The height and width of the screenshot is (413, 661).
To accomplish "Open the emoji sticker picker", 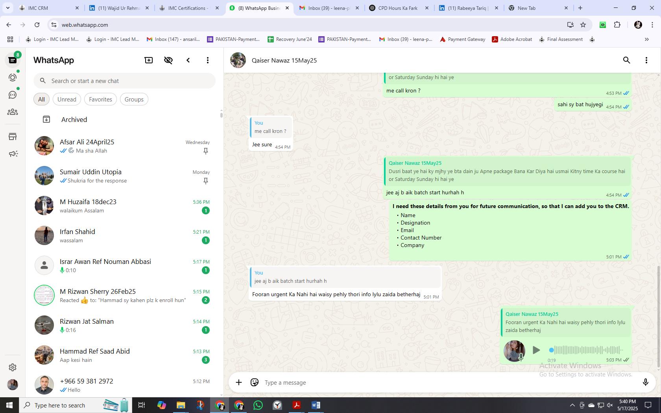I will coord(255,382).
